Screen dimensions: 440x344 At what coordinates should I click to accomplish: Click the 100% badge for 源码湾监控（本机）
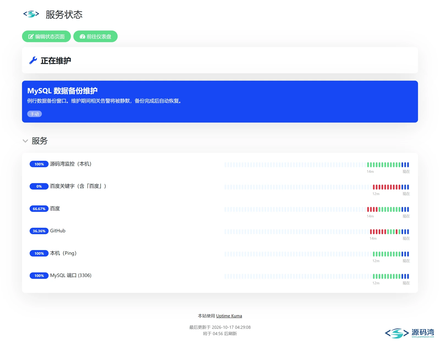tap(39, 164)
